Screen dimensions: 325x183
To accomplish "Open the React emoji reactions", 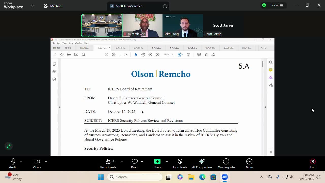I will tap(135, 163).
